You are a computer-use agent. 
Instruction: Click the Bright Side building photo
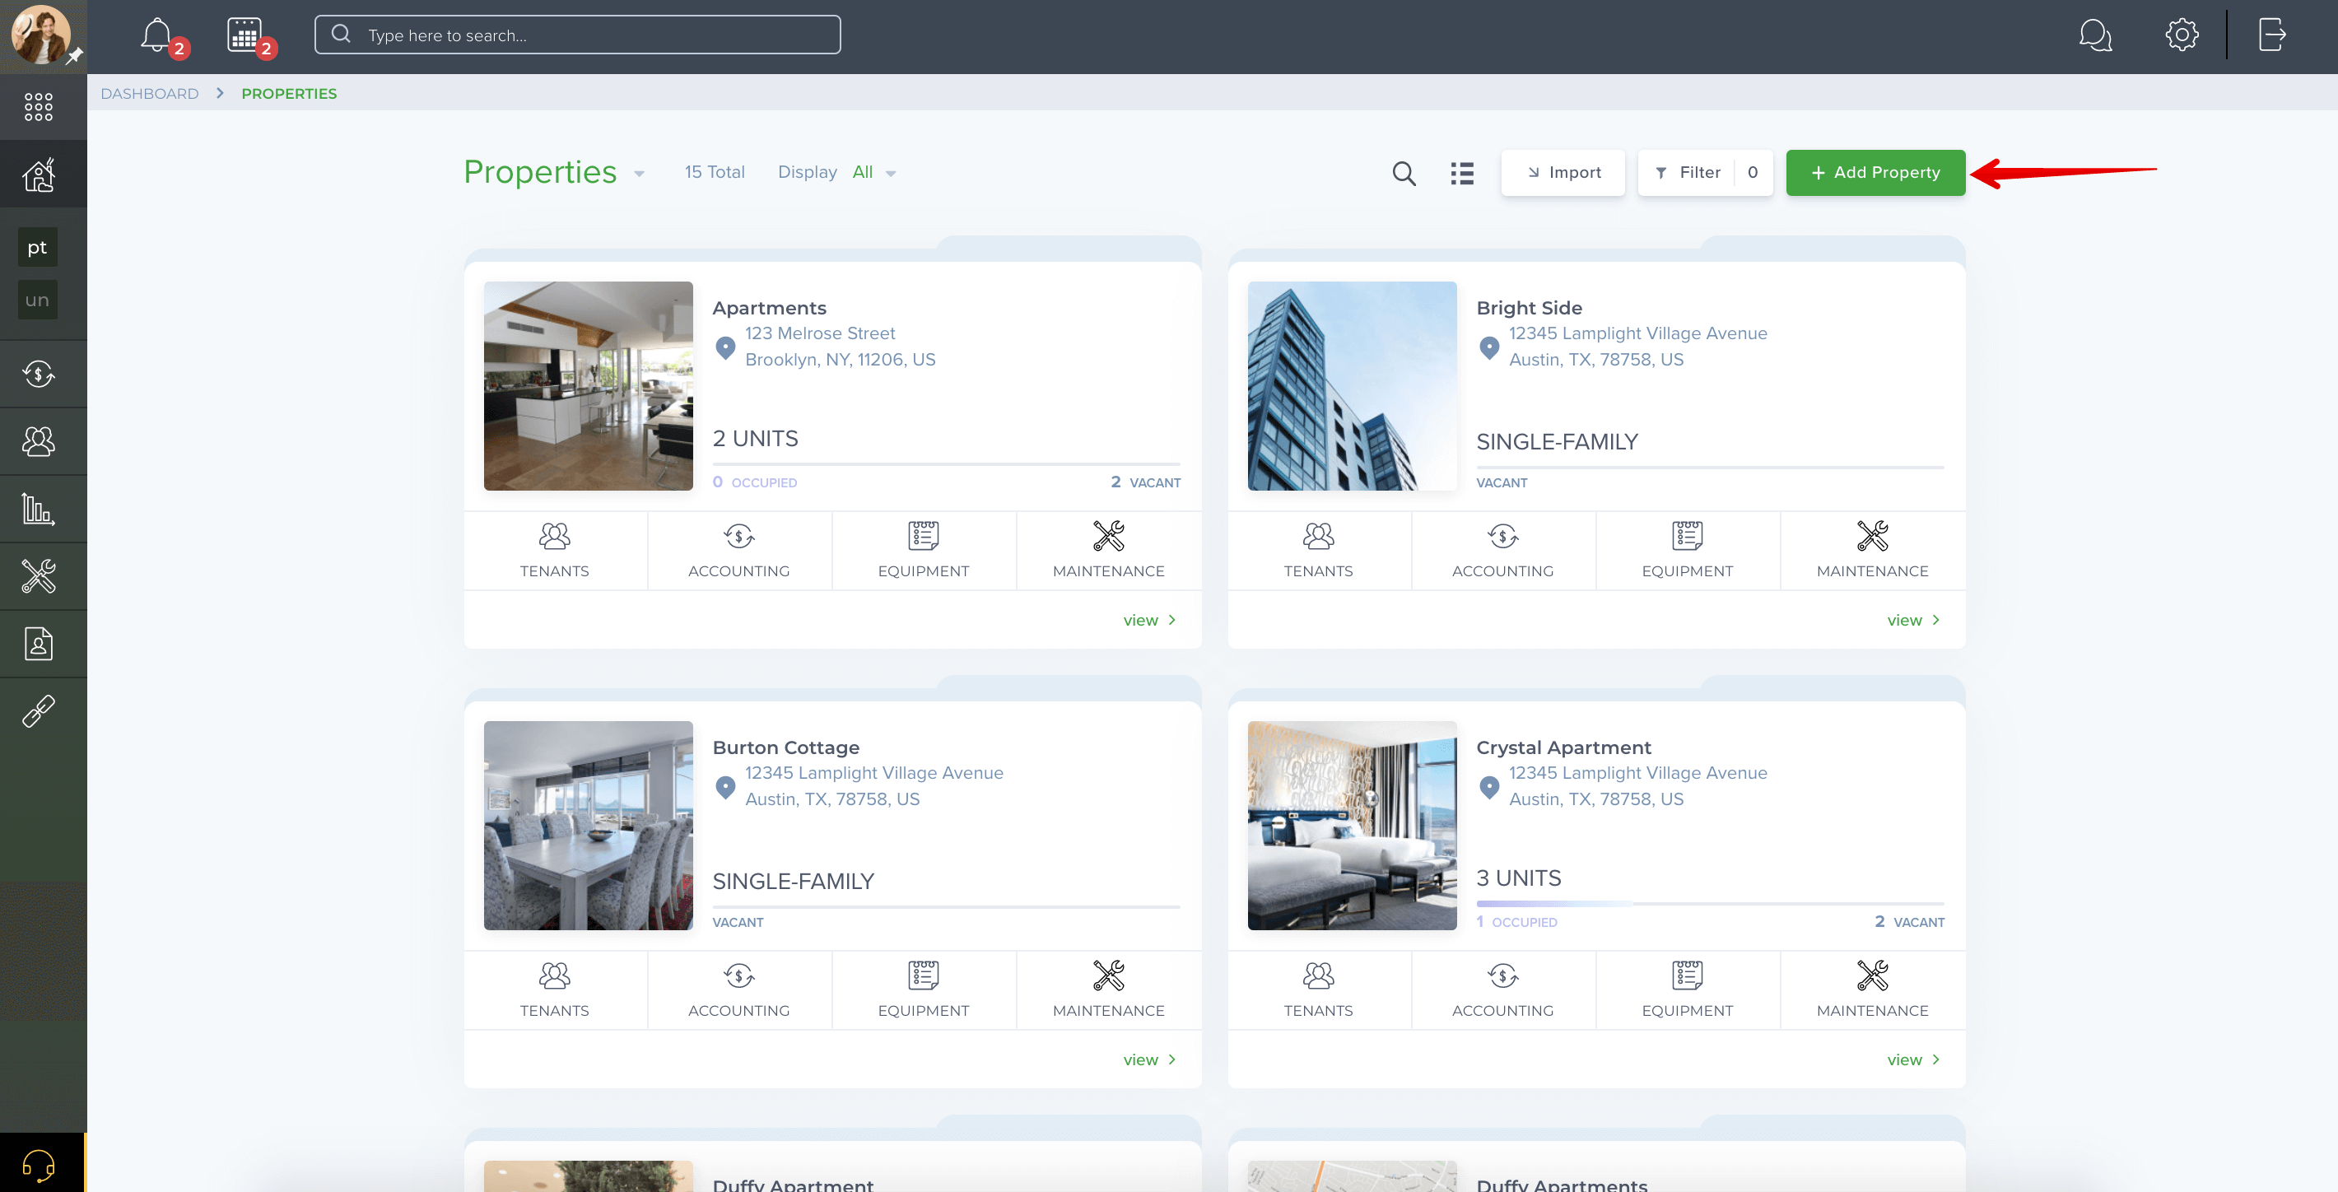[1352, 386]
